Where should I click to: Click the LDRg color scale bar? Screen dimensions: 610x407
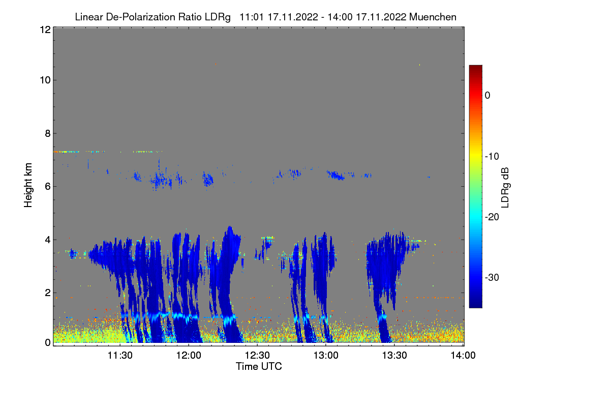pos(475,186)
